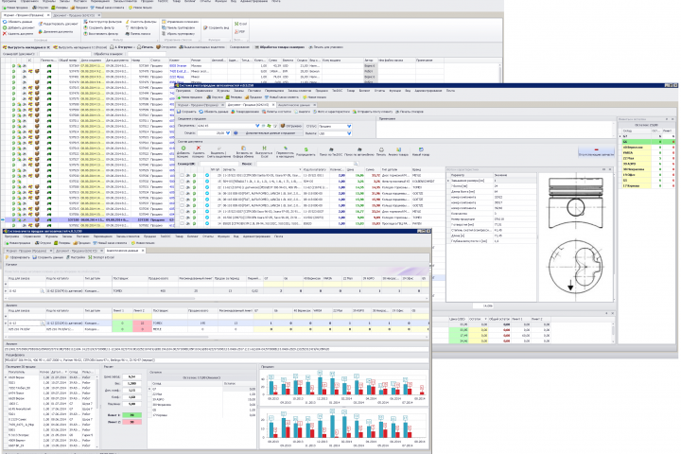Open the Покупатель dropdown in the document window
Screen dimensions: 681x454
(x=257, y=126)
